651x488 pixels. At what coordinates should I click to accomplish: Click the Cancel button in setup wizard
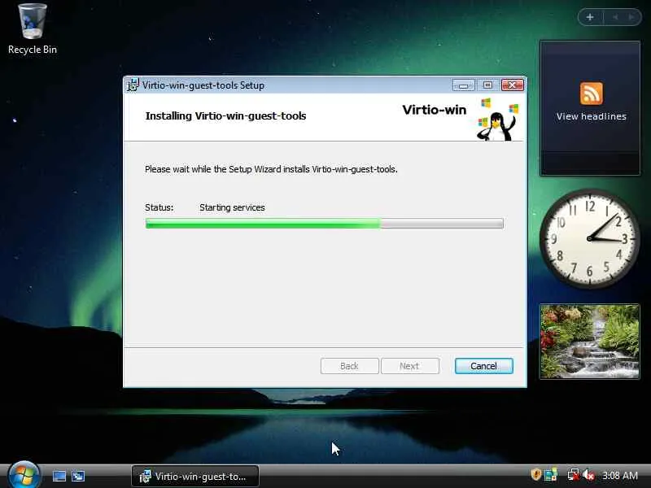[x=483, y=366]
